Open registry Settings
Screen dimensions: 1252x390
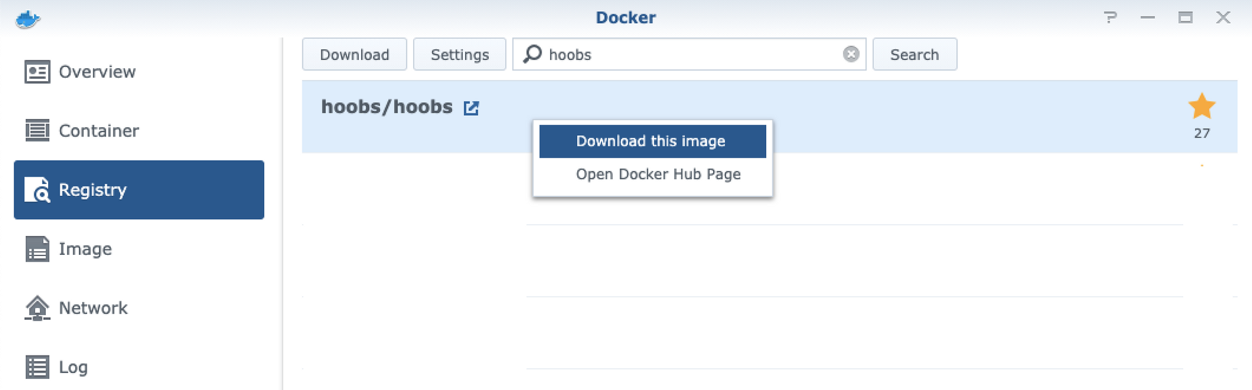[459, 54]
